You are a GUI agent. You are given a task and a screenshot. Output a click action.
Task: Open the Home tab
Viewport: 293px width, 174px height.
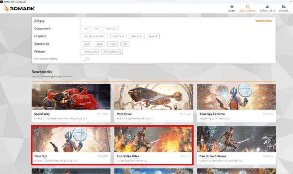[x=232, y=9]
